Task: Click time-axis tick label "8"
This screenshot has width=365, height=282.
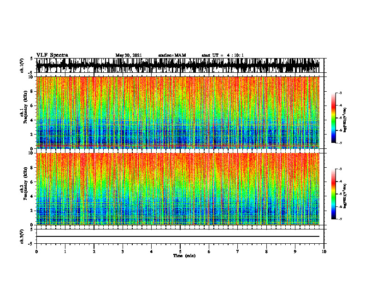Action: click(x=266, y=252)
